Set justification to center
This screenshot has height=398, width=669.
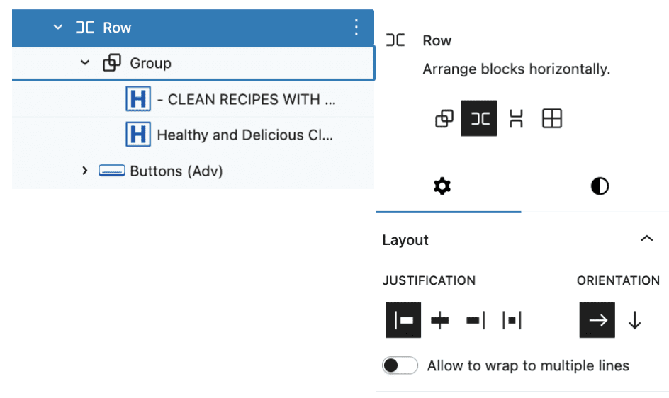[439, 320]
